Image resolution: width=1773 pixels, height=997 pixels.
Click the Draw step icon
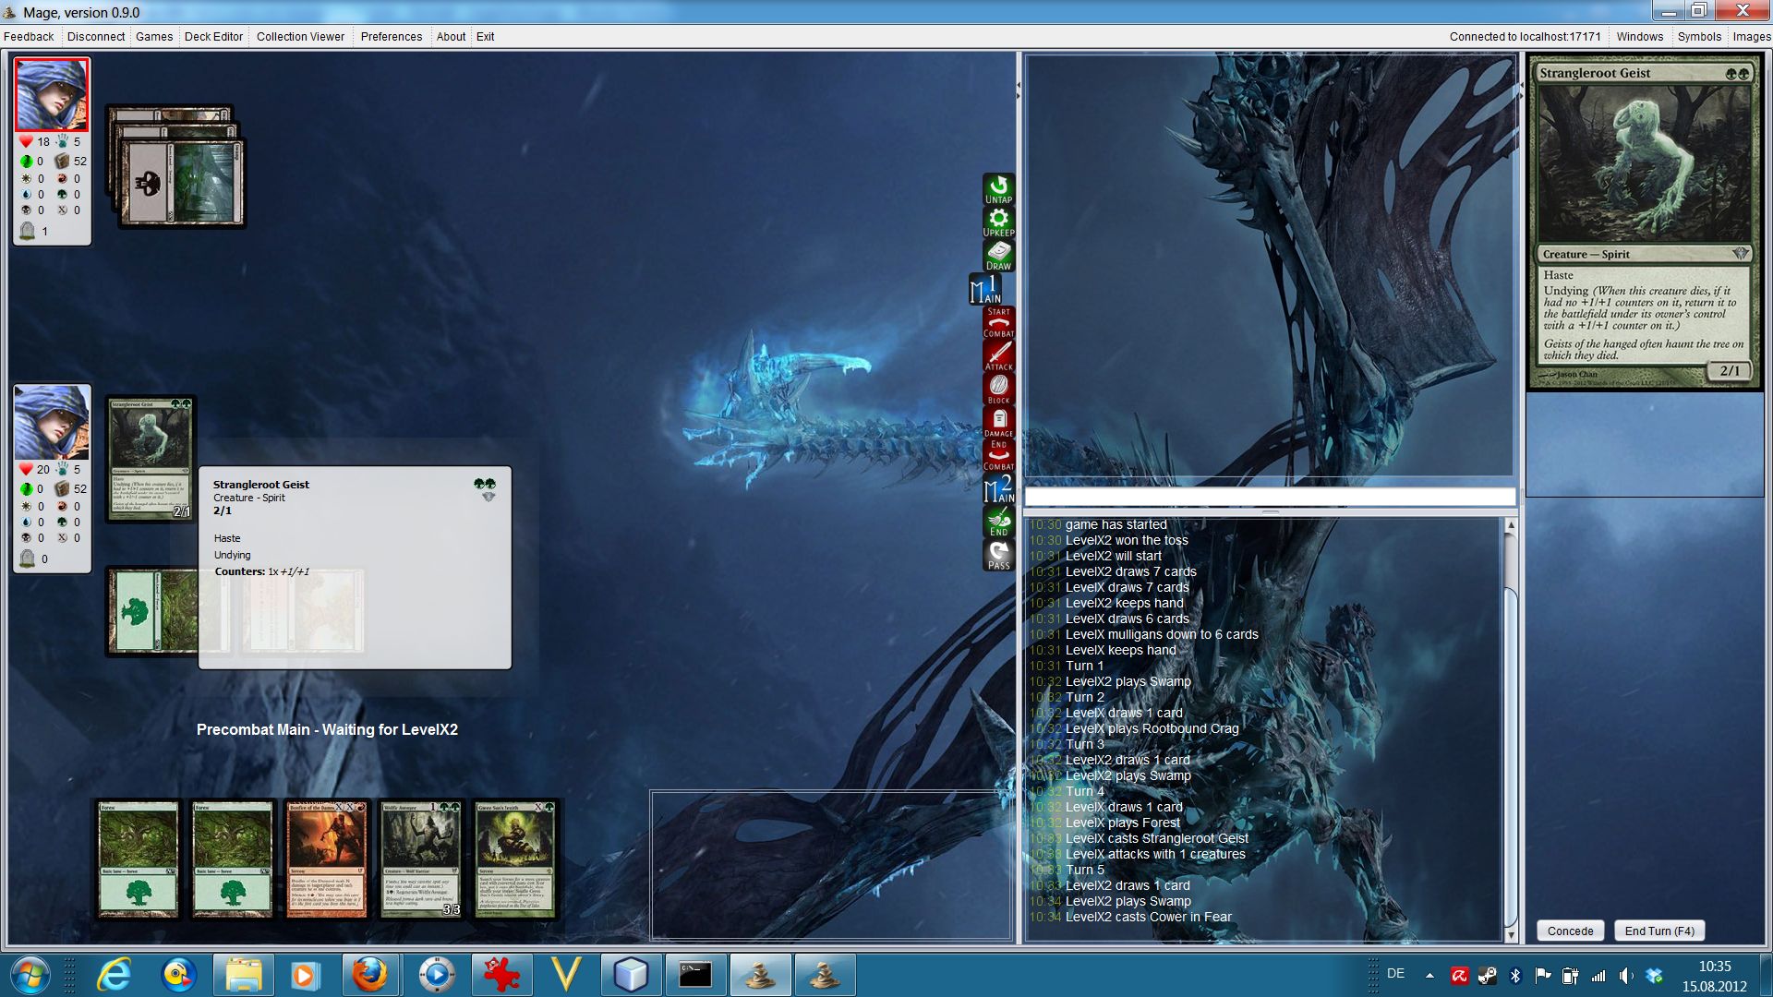998,256
